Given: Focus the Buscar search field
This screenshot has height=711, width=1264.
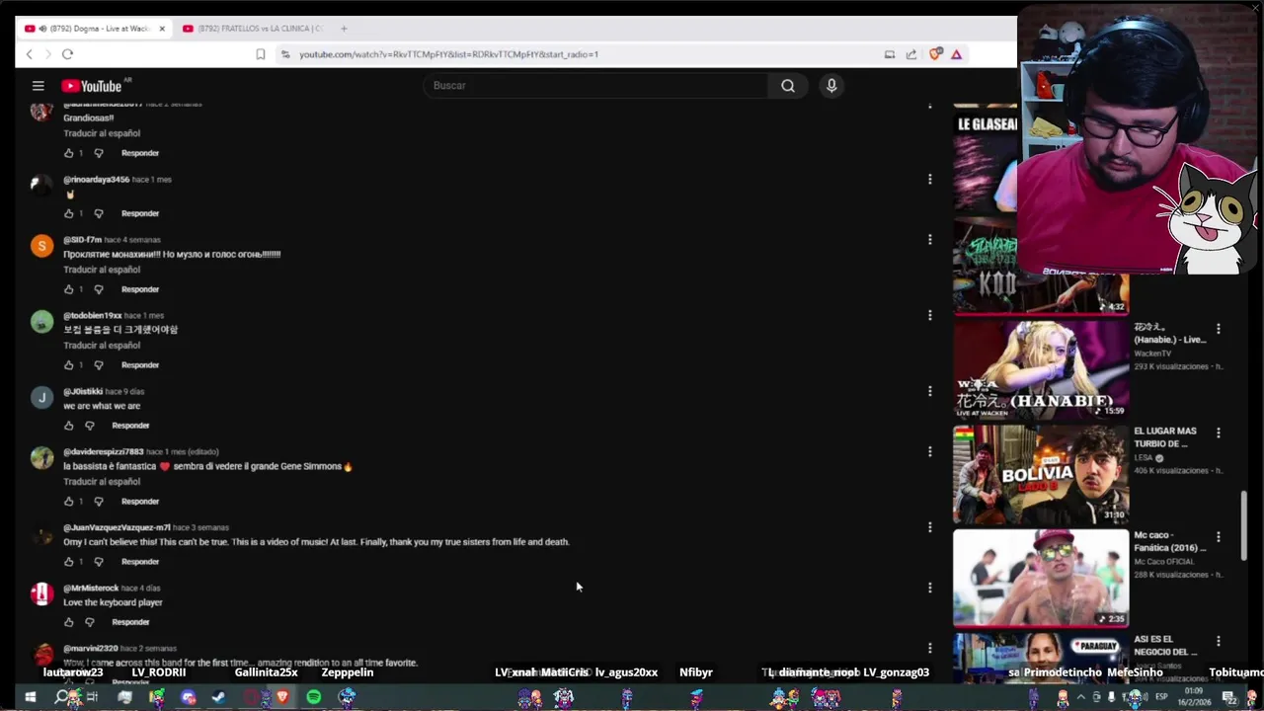Looking at the screenshot, I should pyautogui.click(x=595, y=86).
